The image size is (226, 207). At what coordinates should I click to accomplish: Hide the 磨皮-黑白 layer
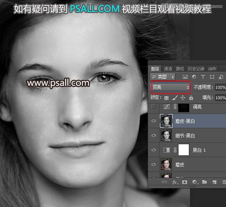(154, 122)
